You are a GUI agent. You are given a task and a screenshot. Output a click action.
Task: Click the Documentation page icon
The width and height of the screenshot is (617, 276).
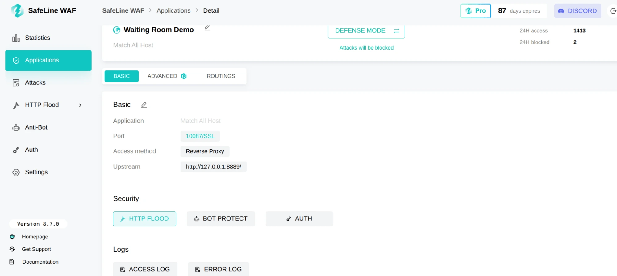pyautogui.click(x=12, y=262)
